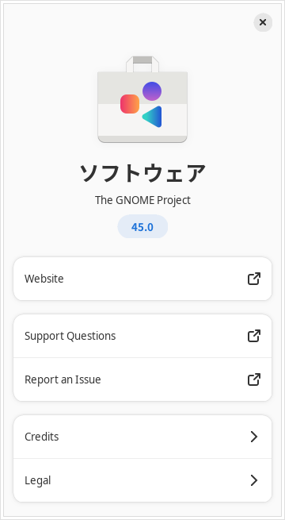
Task: Click the purple circle in the app logo
Action: tap(152, 91)
